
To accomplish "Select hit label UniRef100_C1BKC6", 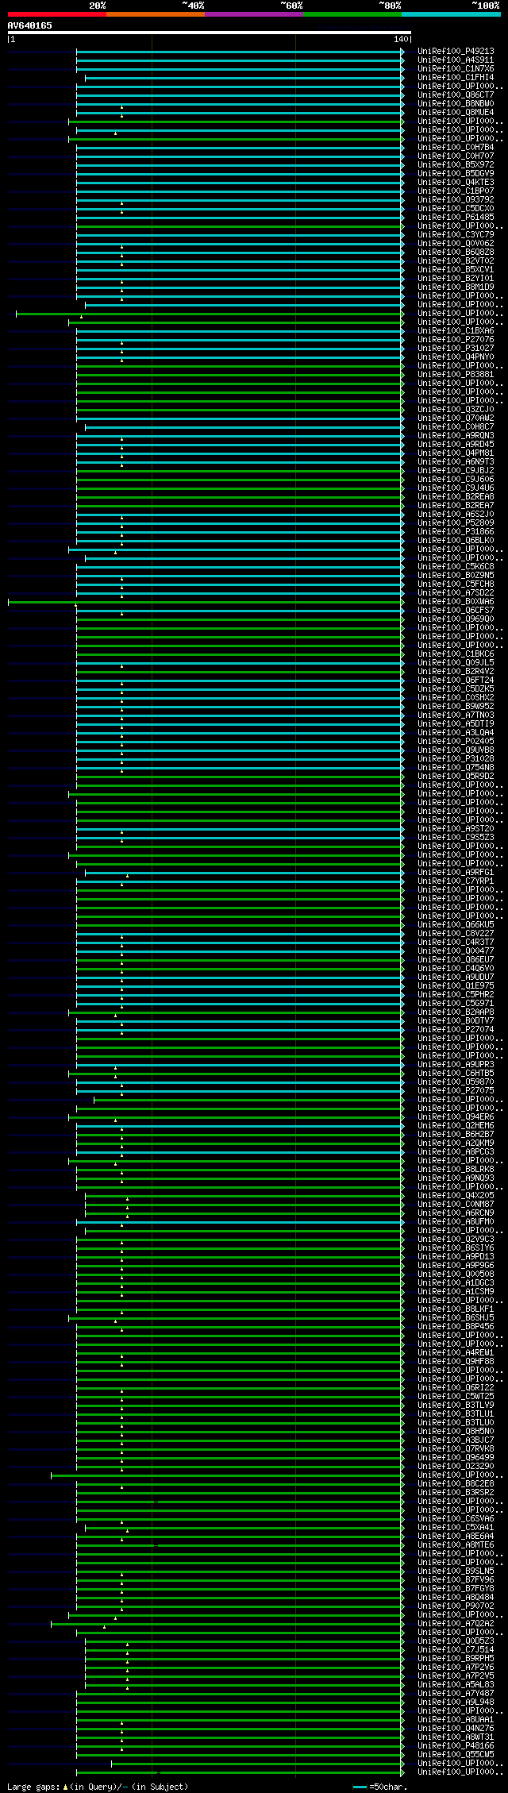I will tap(456, 654).
